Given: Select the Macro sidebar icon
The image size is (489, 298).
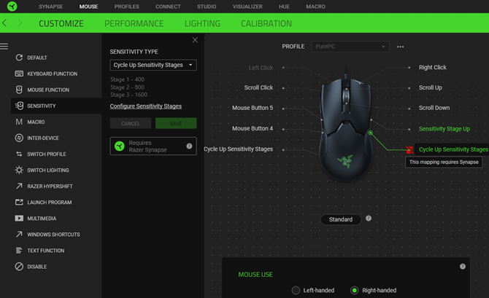Looking at the screenshot, I should point(19,122).
